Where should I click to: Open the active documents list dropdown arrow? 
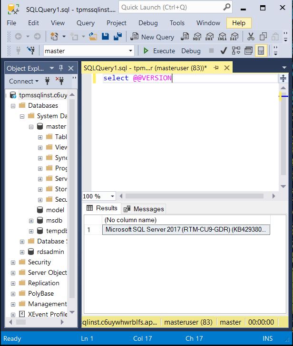tap(284, 68)
